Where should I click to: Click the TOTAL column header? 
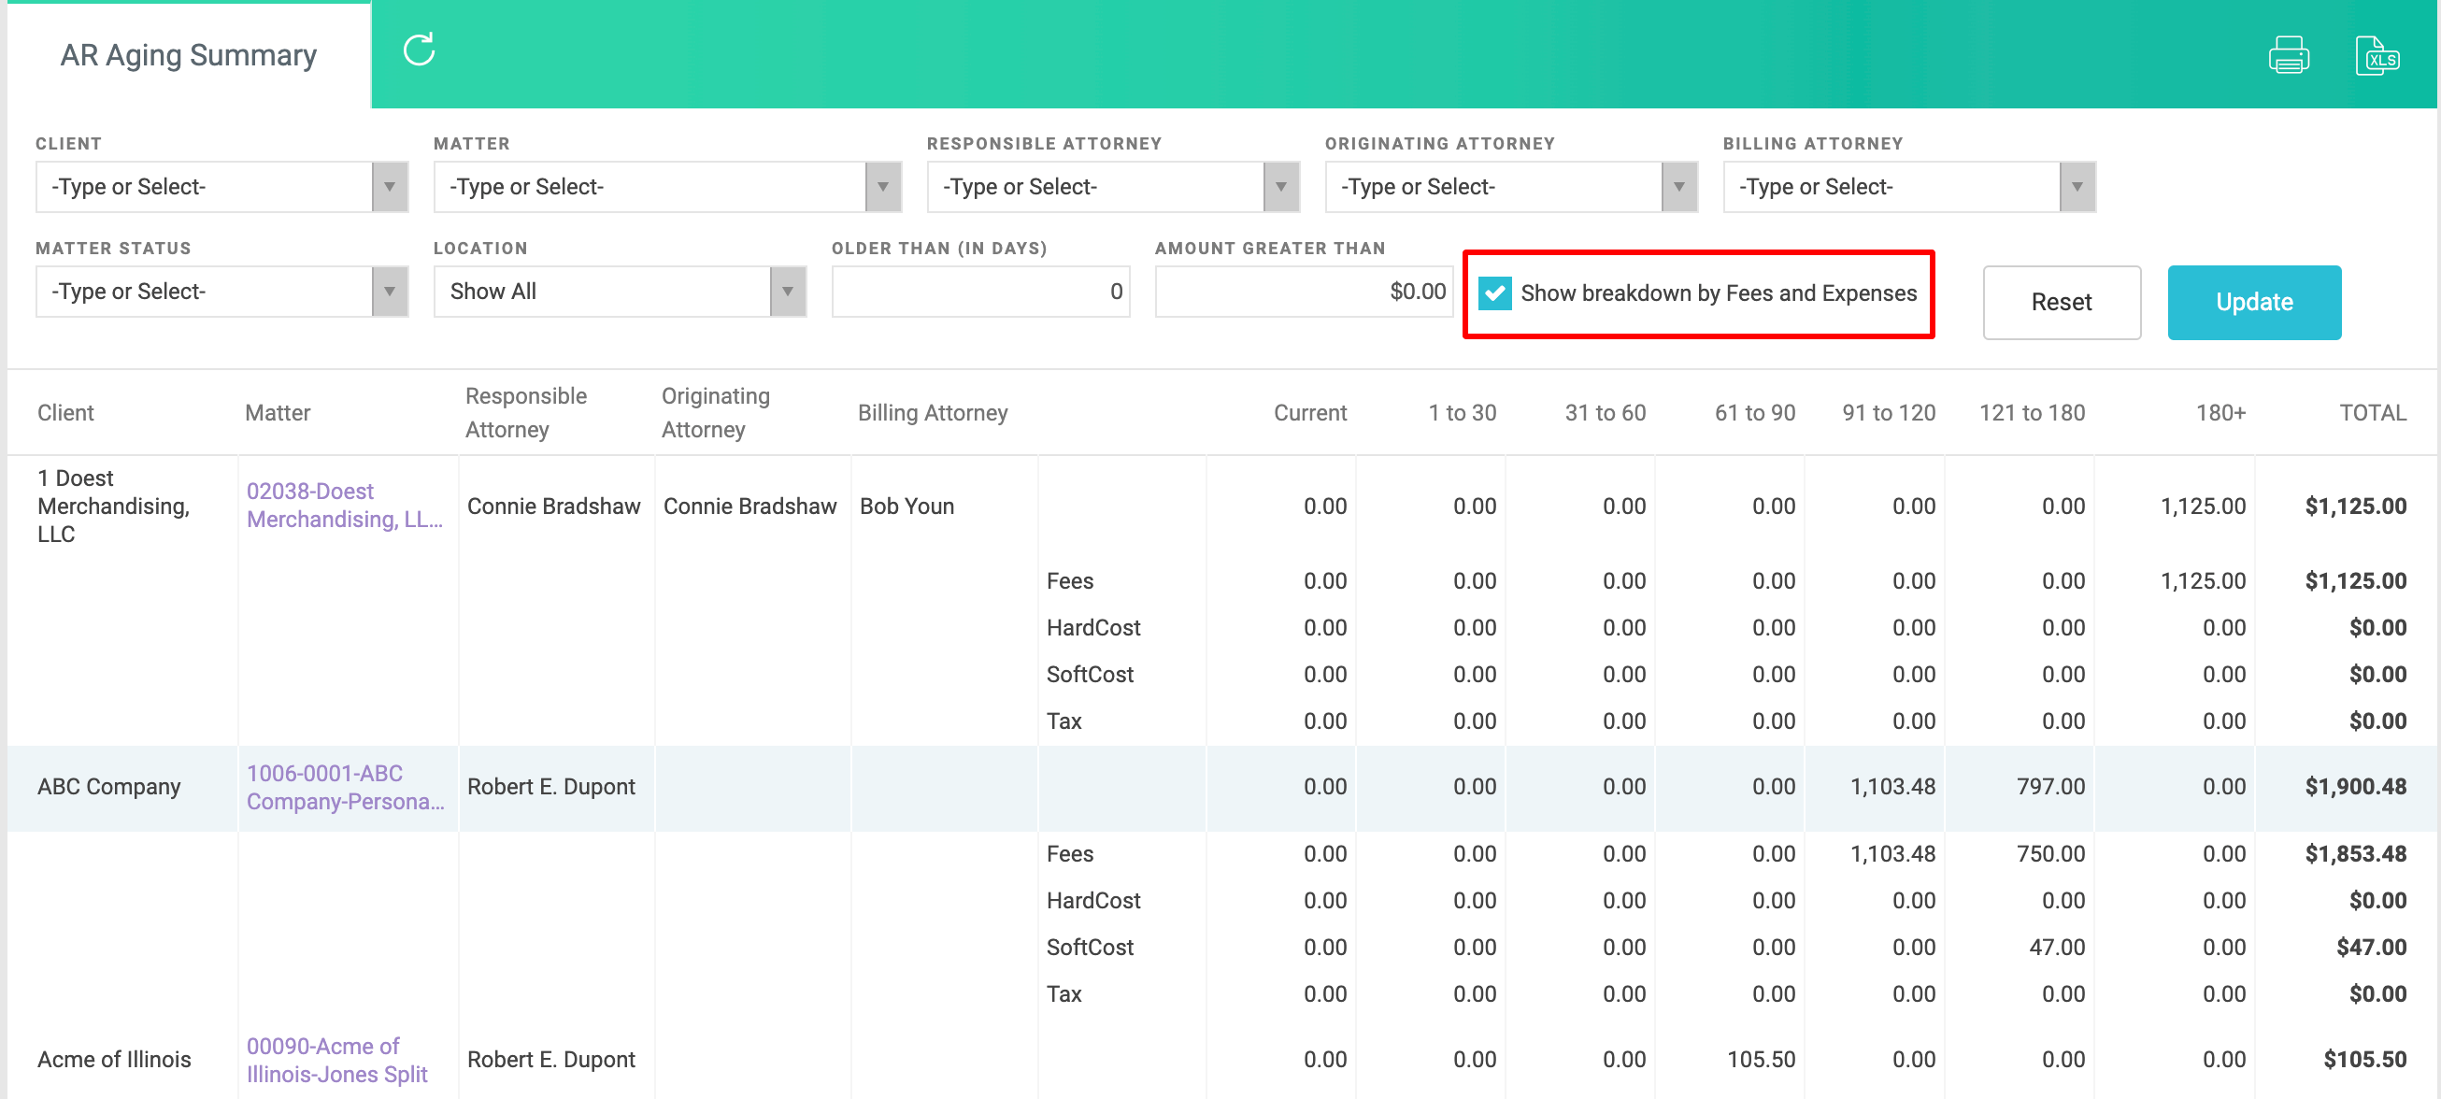(2372, 412)
